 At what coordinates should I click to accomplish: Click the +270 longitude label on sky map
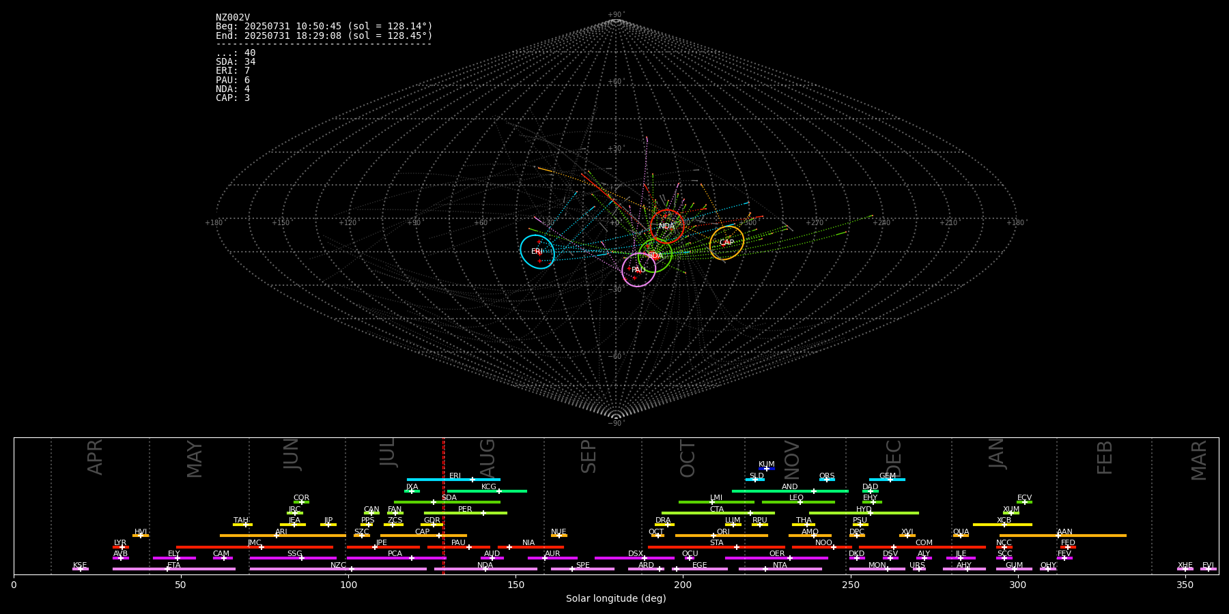click(x=815, y=223)
